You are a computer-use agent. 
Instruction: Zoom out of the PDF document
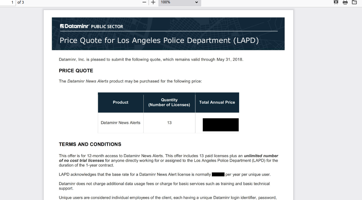(144, 2)
